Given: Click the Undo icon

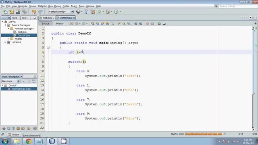Looking at the screenshot, I should pos(34,12).
